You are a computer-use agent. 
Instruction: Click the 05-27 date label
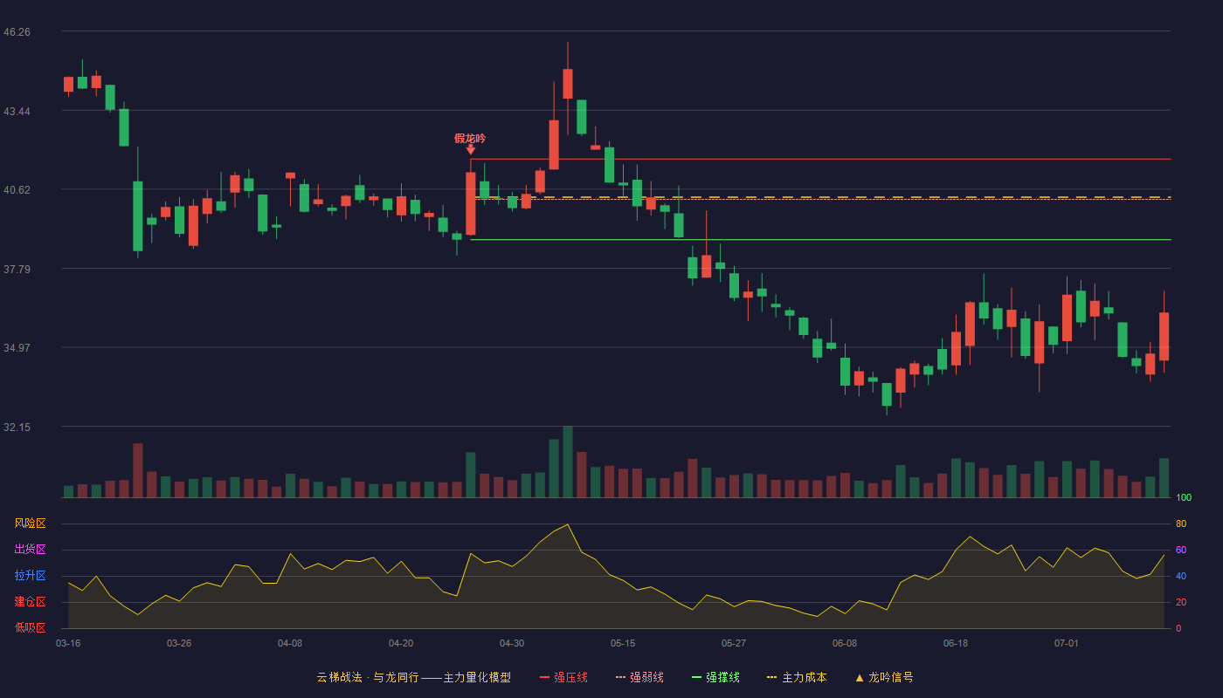pos(734,643)
